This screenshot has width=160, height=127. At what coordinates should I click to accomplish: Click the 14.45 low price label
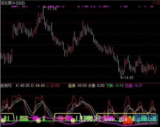[x=129, y=77]
